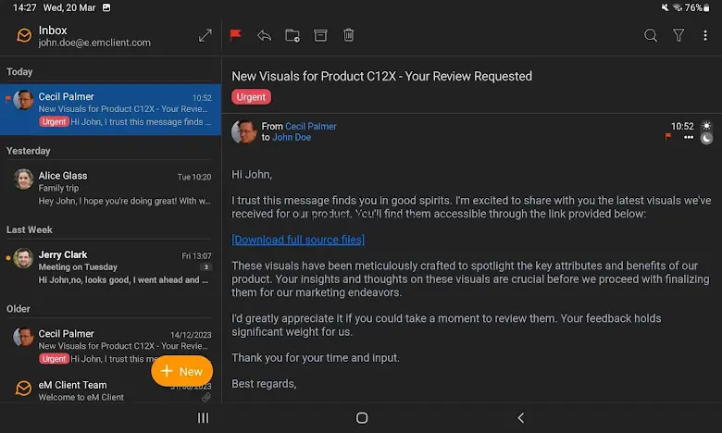
Task: Open the filter funnel options
Action: [x=678, y=35]
